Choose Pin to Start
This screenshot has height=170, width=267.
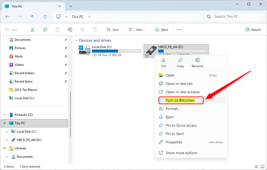(191, 134)
